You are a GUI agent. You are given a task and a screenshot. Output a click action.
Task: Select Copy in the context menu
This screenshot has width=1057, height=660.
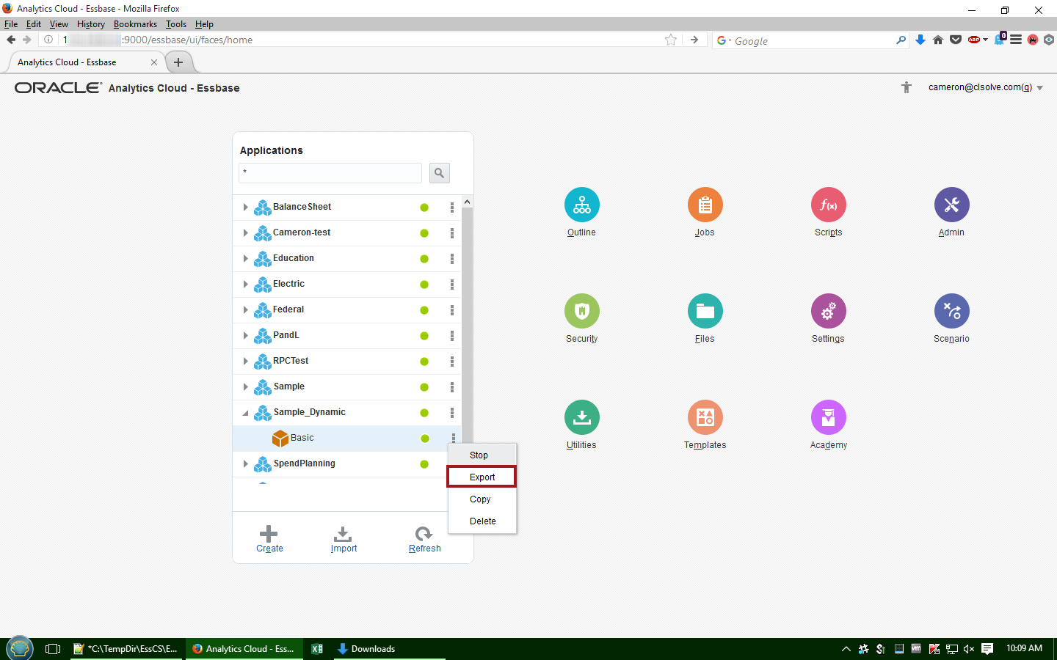482,499
